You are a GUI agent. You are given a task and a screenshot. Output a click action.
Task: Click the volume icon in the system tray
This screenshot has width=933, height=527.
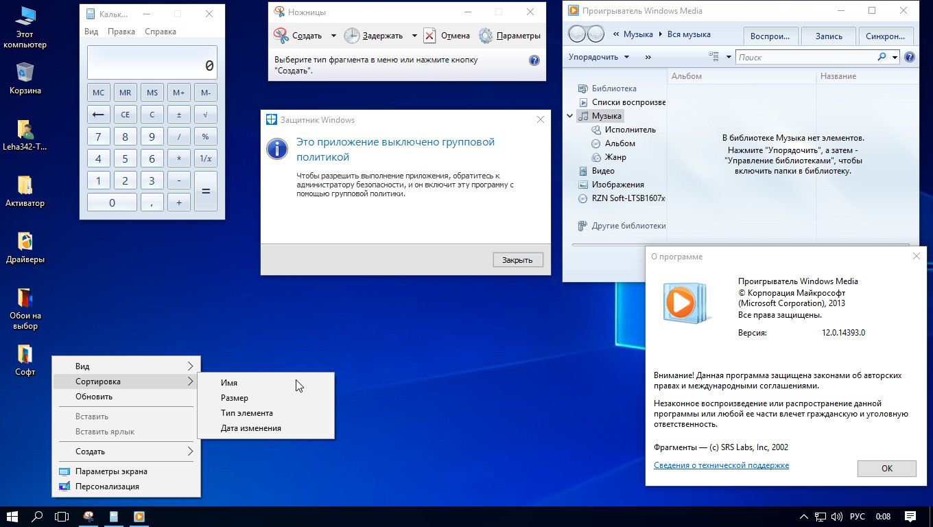[836, 517]
